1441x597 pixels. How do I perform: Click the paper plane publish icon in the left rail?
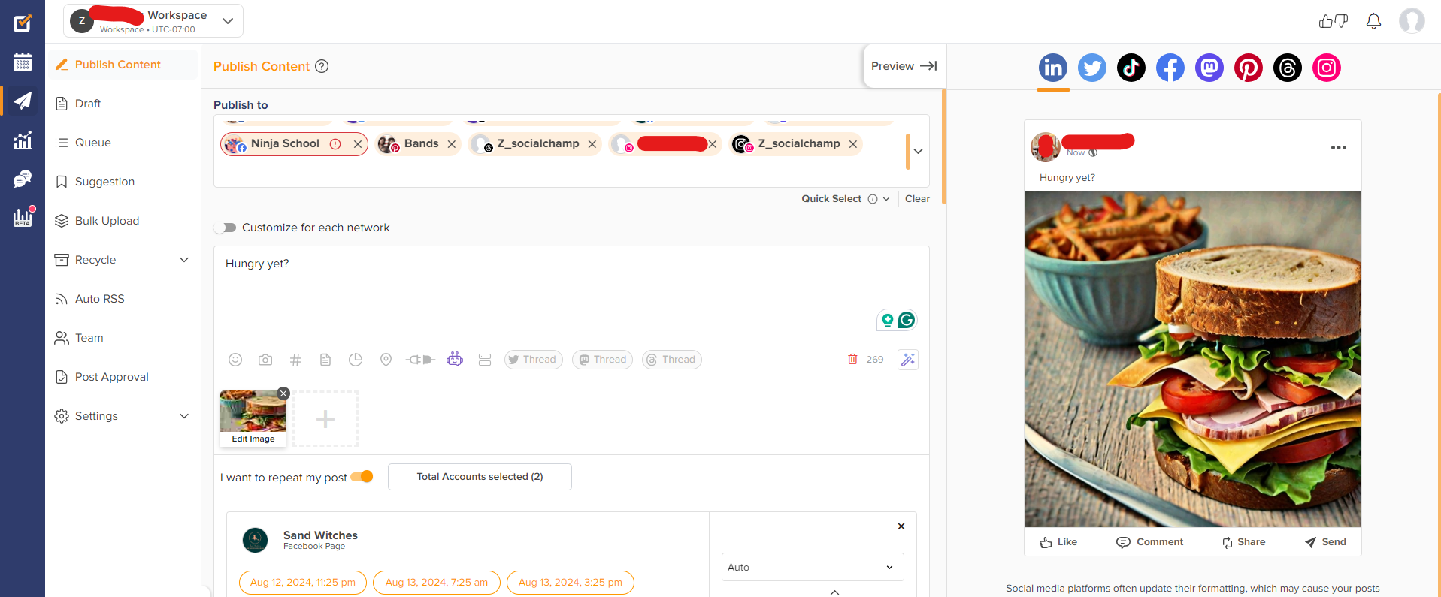click(23, 101)
